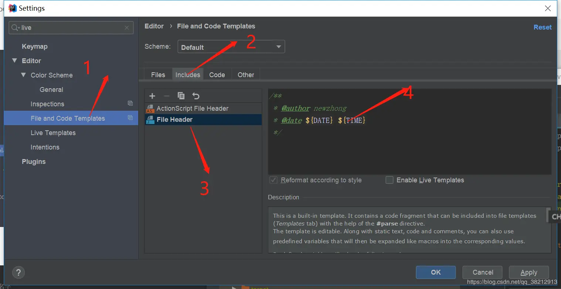
Task: Select the File Header template row
Action: pyautogui.click(x=203, y=120)
